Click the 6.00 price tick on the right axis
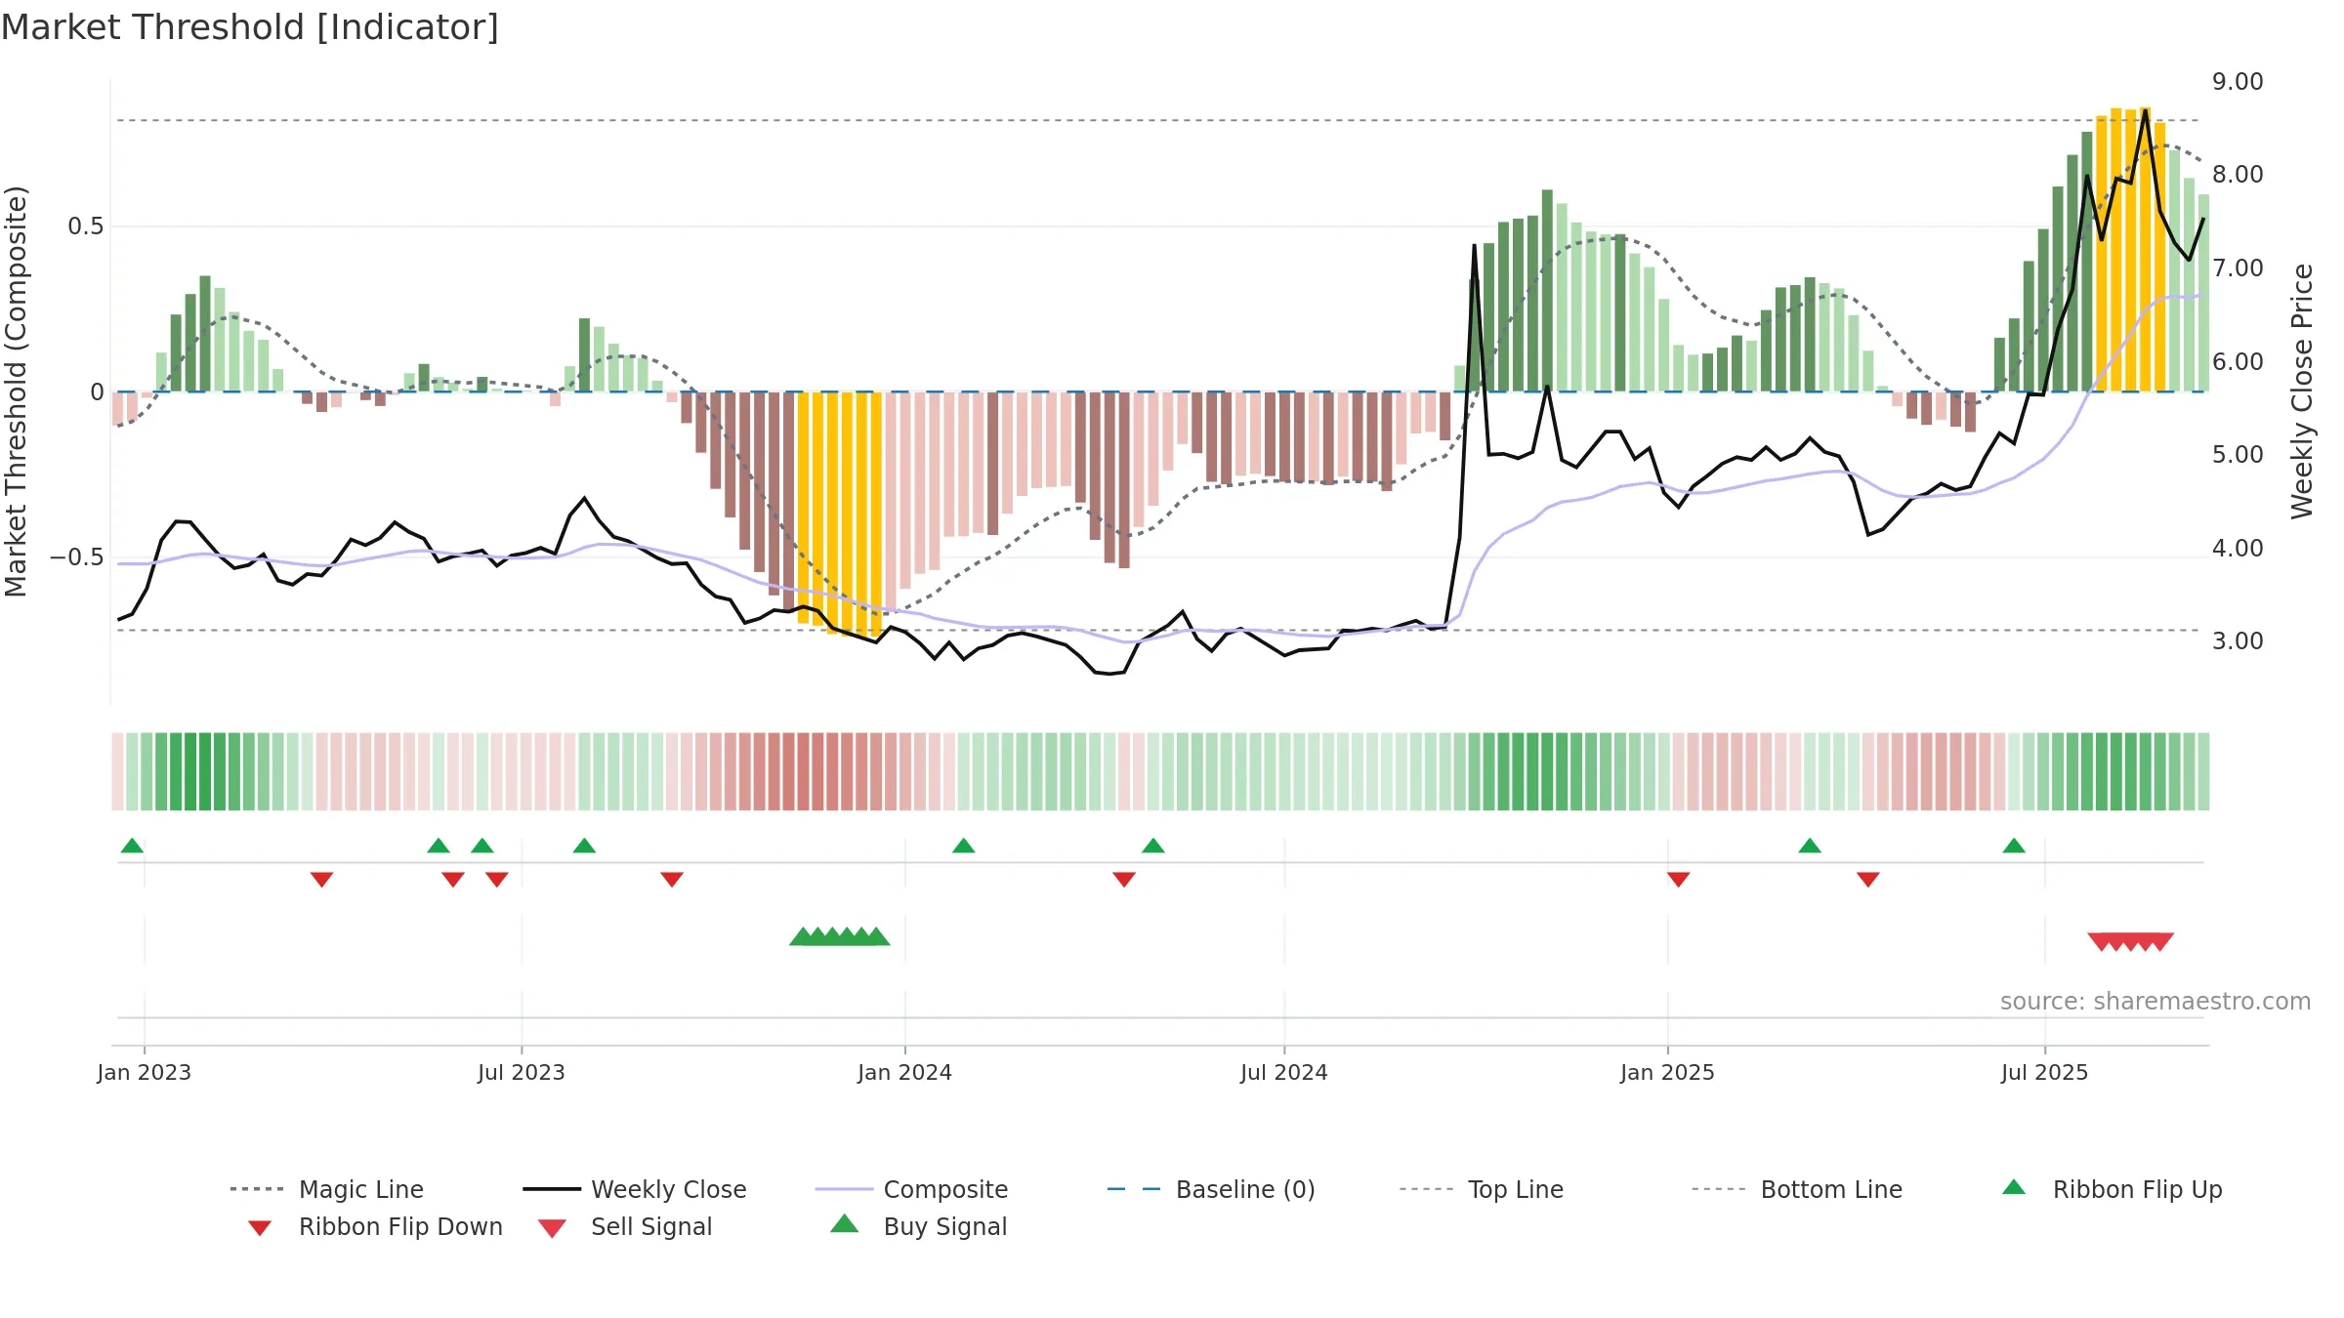 (x=2238, y=362)
